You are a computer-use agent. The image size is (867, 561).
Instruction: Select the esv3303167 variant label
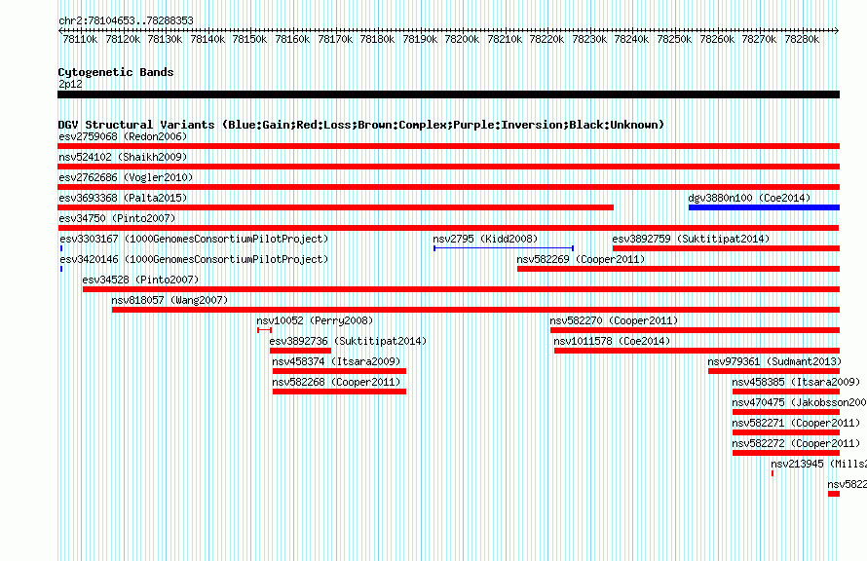pos(194,239)
